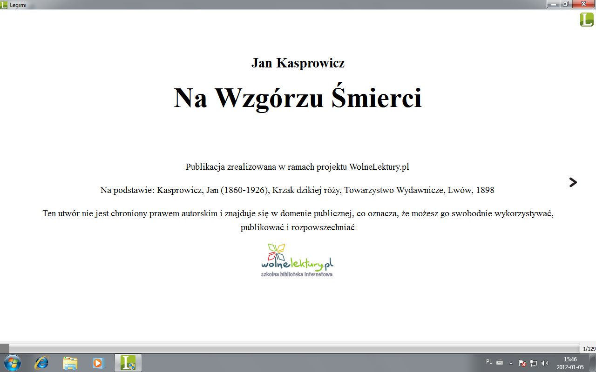This screenshot has height=372, width=596.
Task: Click the Legimi title bar app icon
Action: point(4,4)
